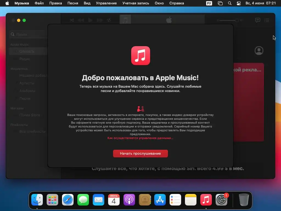Switch the РУ keyboard input source
Image resolution: width=281 pixels, height=211 pixels.
pyautogui.click(x=209, y=3)
